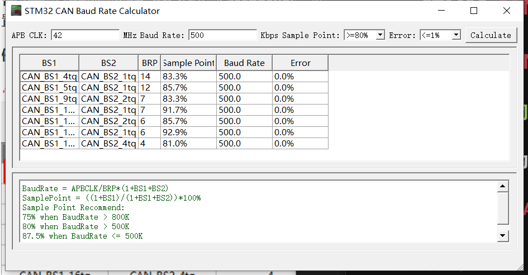Click the BRP value 12 cell
The image size is (528, 275).
[x=150, y=88]
